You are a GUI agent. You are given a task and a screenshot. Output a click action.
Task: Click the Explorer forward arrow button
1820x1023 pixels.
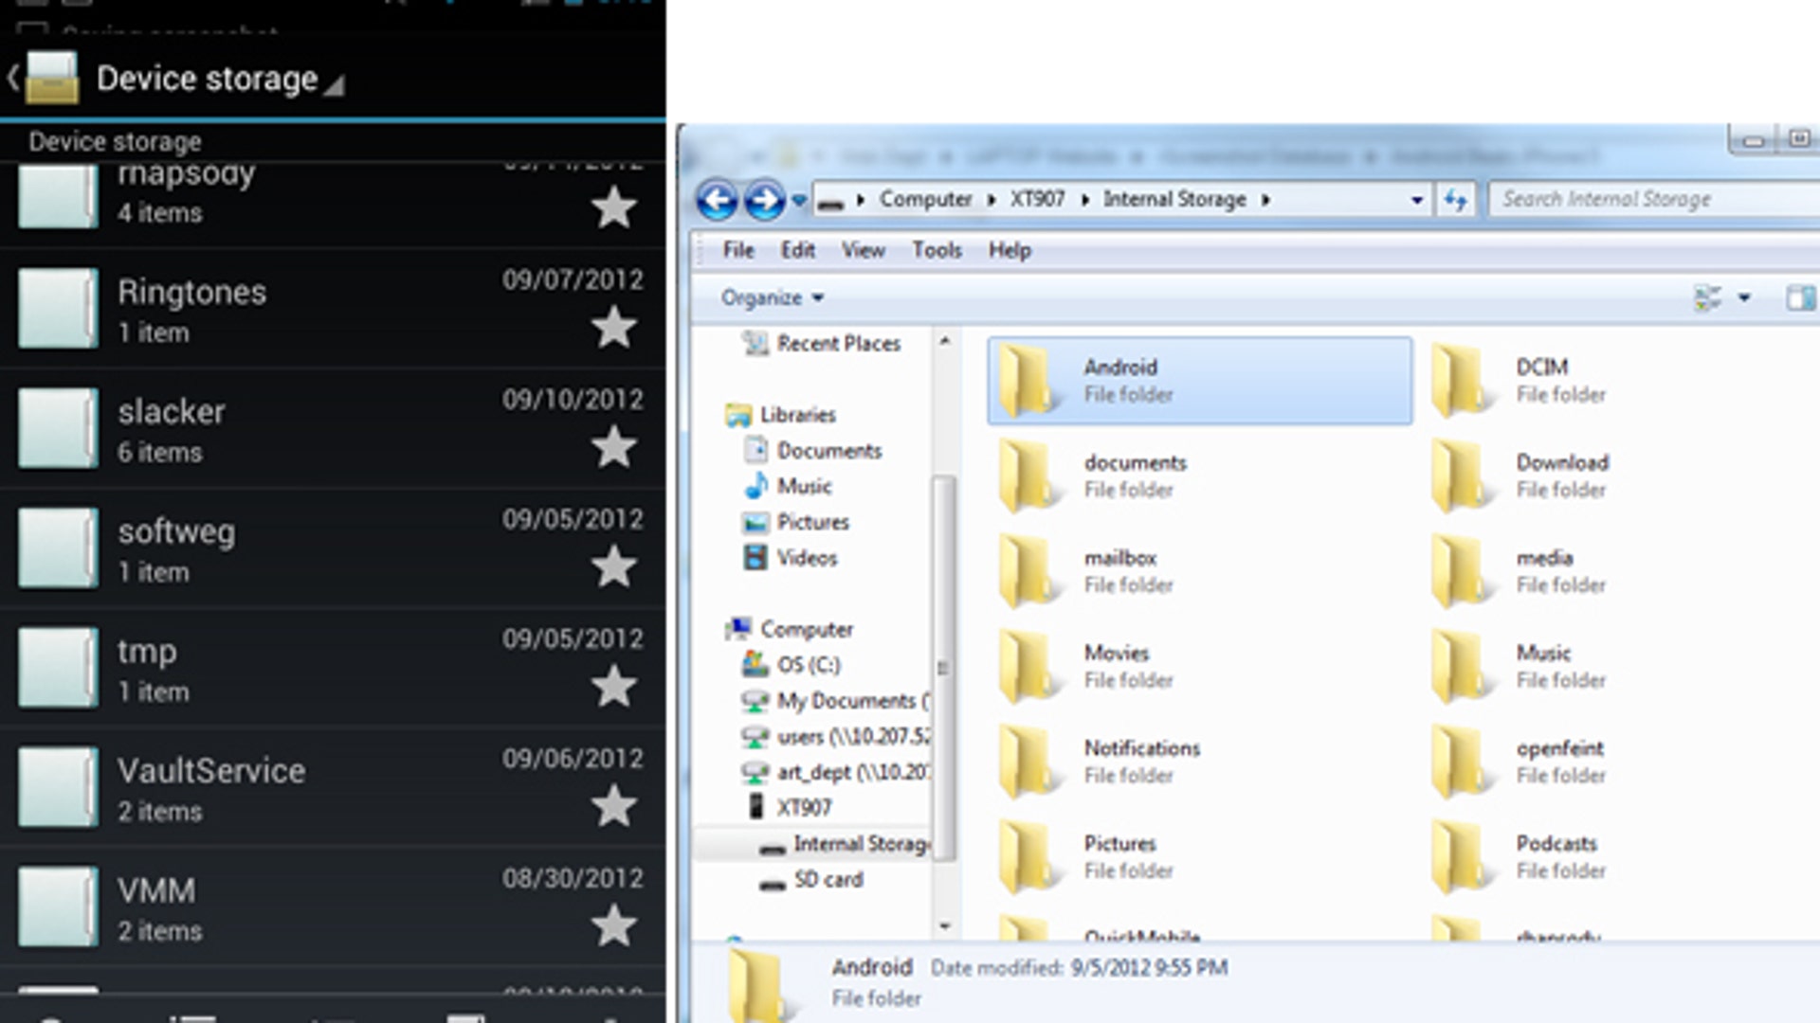(764, 200)
